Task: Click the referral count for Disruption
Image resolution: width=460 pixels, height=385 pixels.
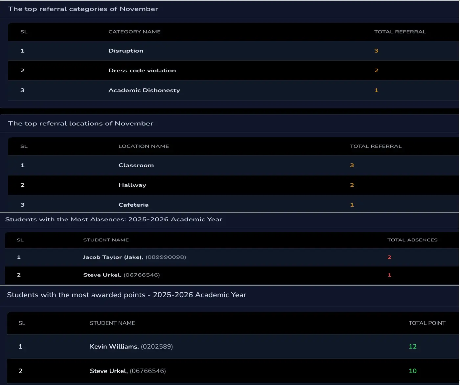Action: 376,51
